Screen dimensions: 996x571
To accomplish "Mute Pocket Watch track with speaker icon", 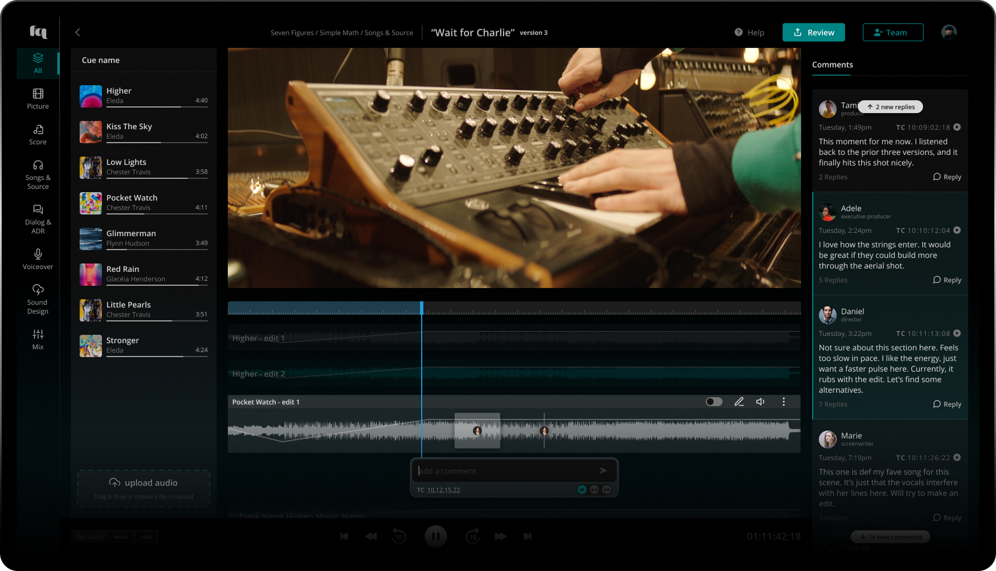I will click(760, 402).
